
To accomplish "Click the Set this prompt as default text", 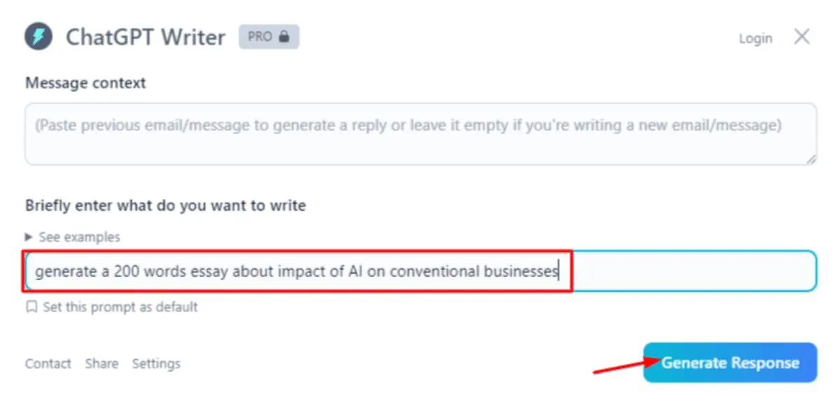I will [120, 307].
